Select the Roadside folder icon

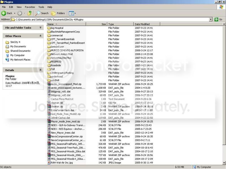pos(49,65)
